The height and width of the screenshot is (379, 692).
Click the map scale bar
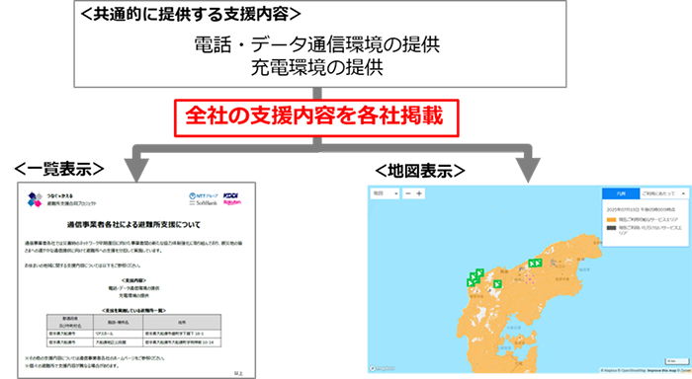tap(676, 361)
